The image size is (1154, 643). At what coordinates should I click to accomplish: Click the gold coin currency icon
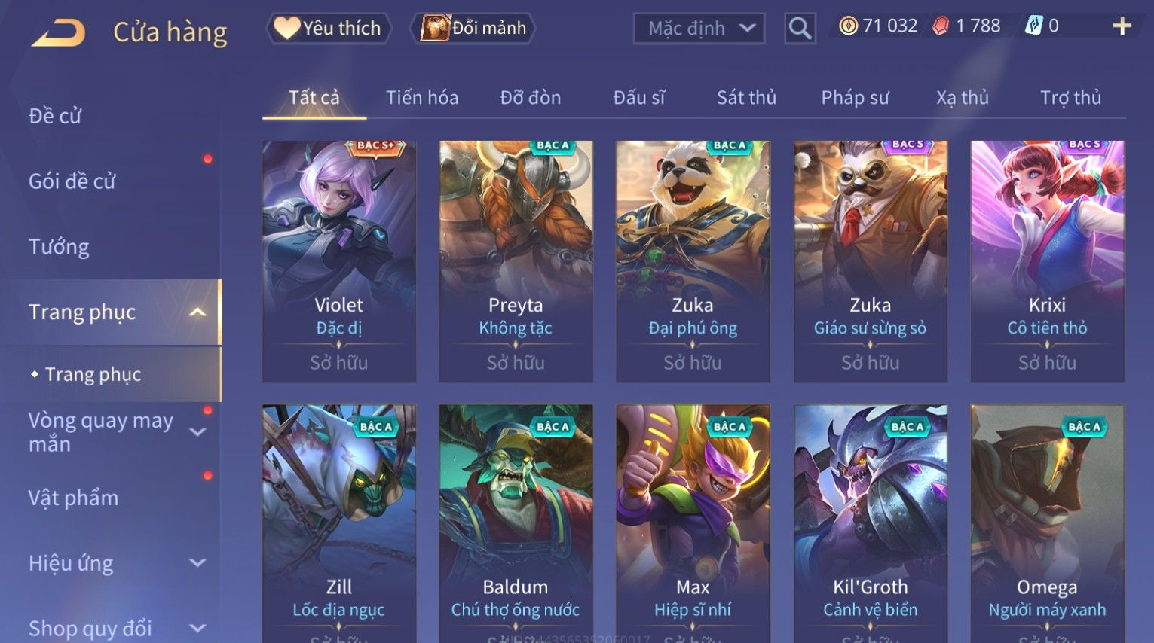tap(849, 26)
